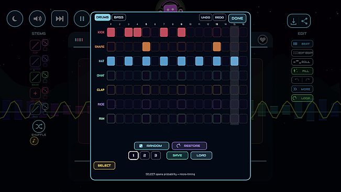Click the SNARE row label
Screen dimensions: 341x192
click(100, 47)
